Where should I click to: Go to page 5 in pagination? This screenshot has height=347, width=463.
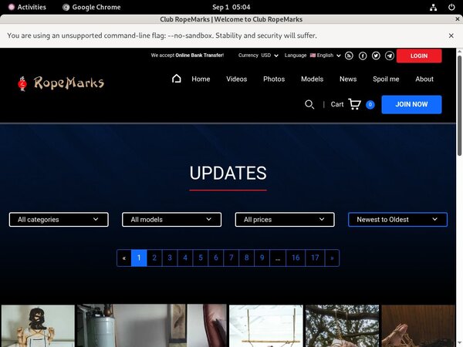[200, 258]
